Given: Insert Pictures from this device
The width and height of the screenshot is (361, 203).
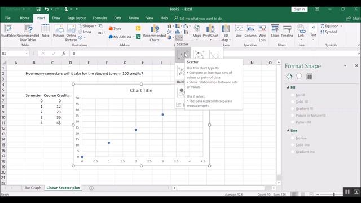Looking at the screenshot, I should (59, 31).
